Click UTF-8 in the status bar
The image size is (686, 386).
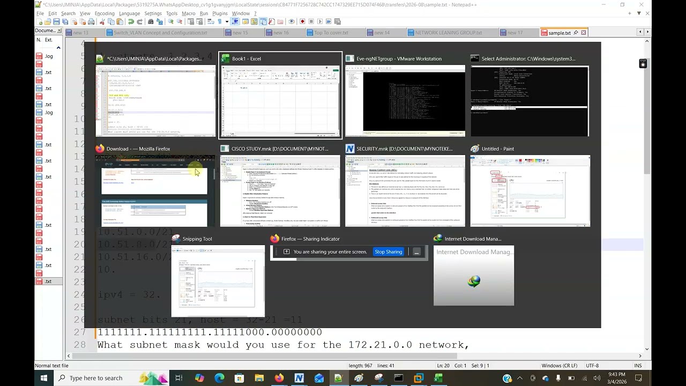[x=592, y=366]
